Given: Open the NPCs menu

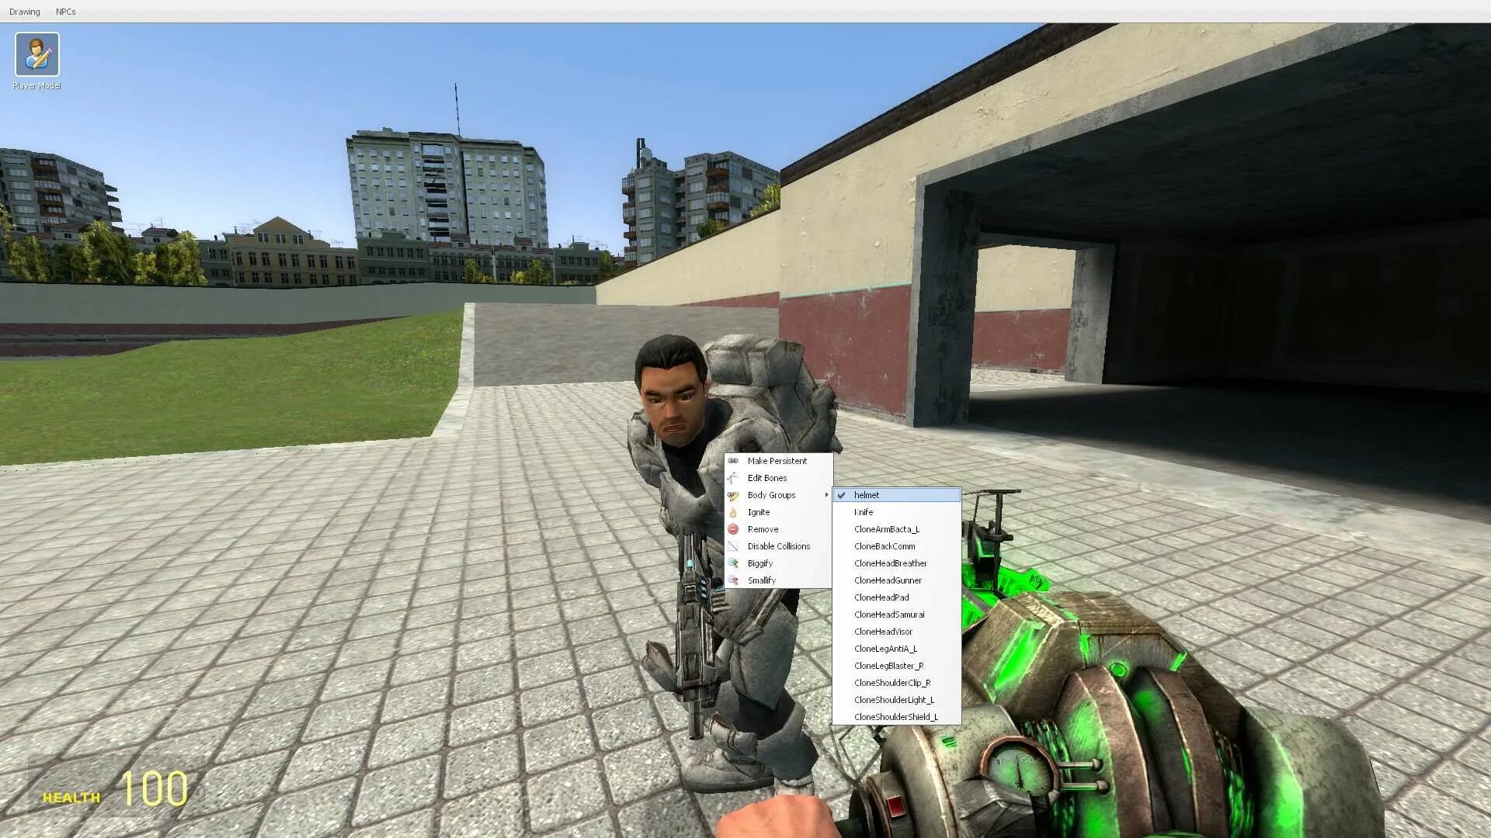Looking at the screenshot, I should (x=64, y=12).
